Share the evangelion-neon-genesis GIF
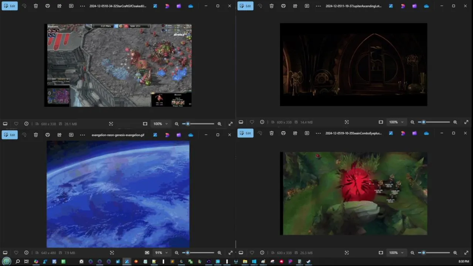The width and height of the screenshot is (473, 266). [59, 135]
